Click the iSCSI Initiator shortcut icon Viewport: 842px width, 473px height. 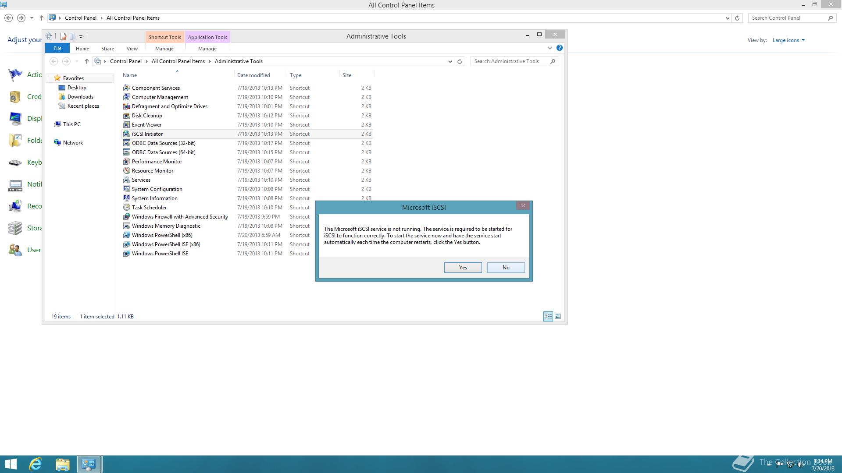126,134
